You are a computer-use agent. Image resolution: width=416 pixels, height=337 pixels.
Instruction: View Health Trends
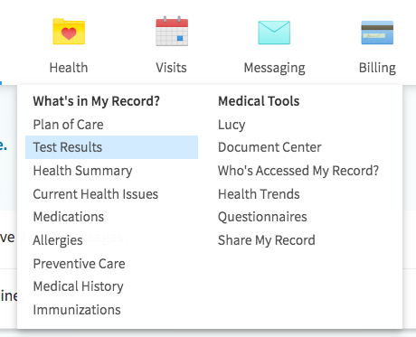259,194
